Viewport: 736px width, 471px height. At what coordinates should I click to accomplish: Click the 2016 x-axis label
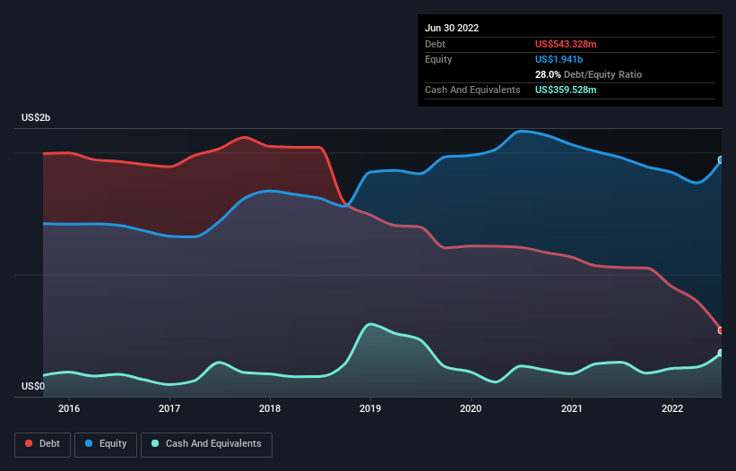coord(69,408)
